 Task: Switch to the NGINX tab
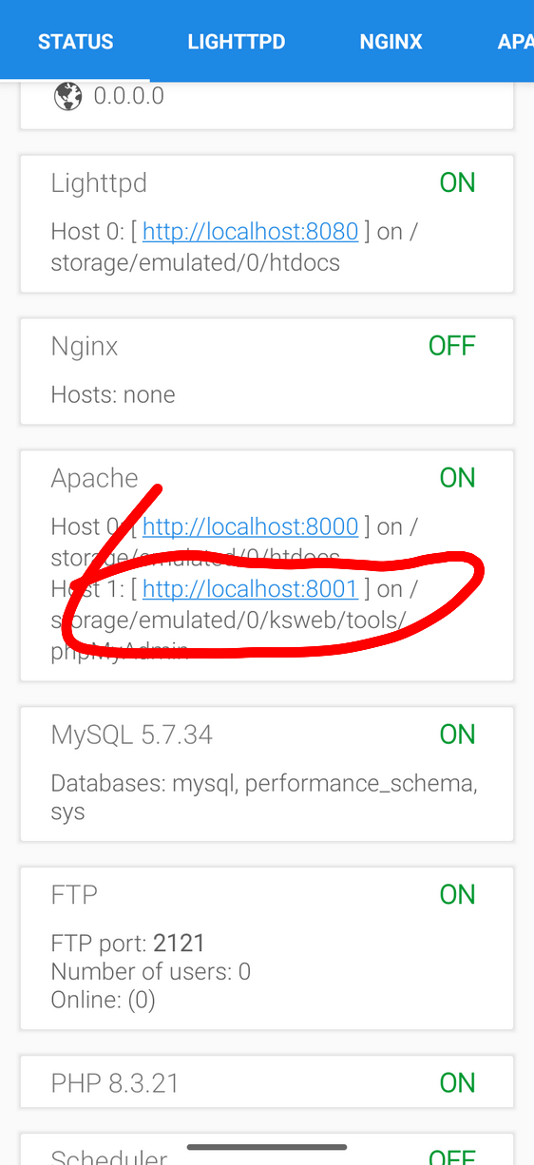[391, 42]
